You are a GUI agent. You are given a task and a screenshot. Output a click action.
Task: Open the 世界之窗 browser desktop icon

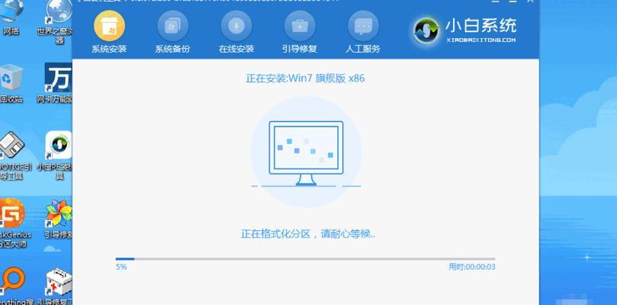pyautogui.click(x=58, y=21)
